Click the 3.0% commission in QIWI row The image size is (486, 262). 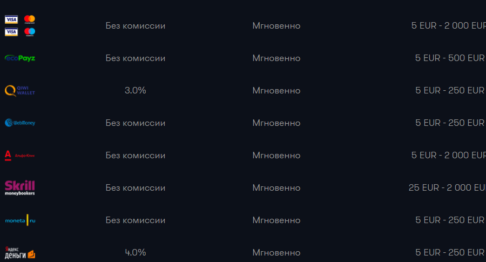[135, 90]
